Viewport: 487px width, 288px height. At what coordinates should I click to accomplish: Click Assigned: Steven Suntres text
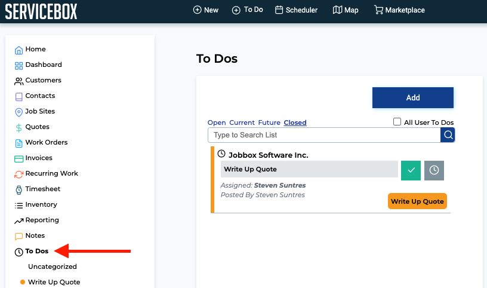point(263,185)
